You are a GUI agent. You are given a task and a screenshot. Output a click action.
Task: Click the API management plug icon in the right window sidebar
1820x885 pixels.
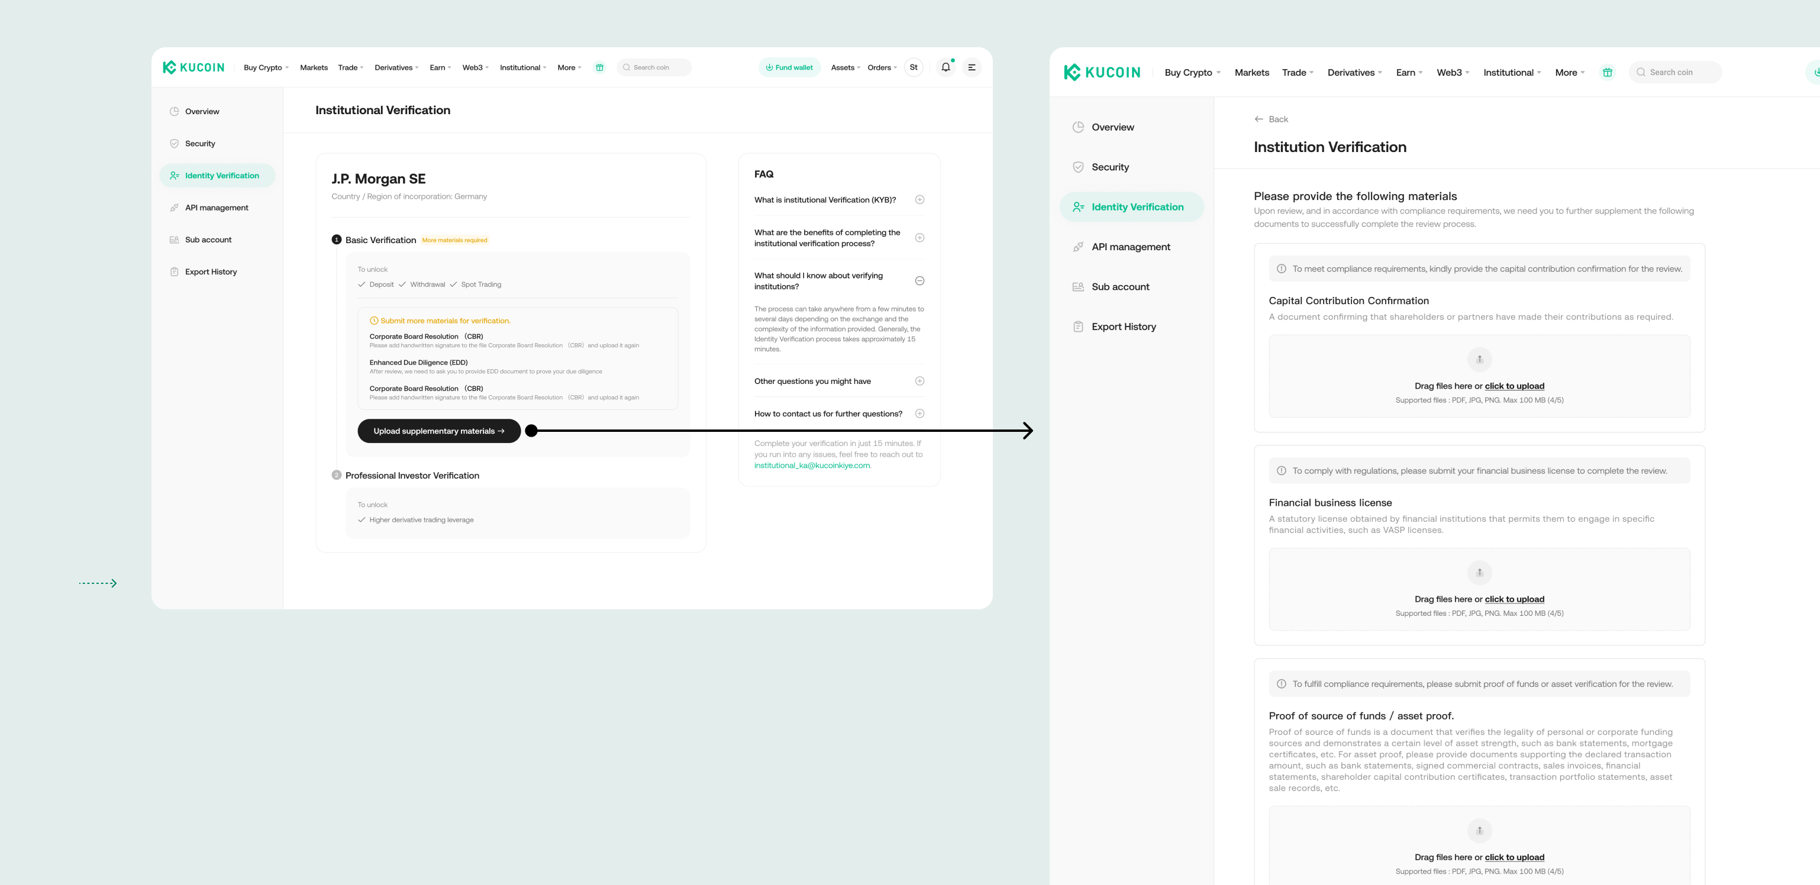tap(1078, 247)
